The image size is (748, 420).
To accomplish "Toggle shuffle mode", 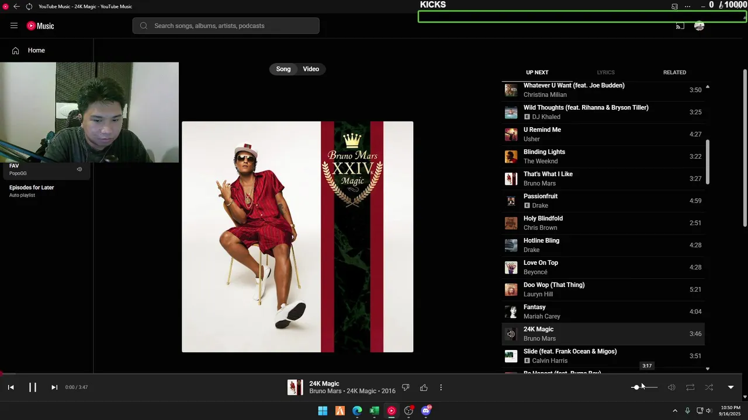I will (709, 387).
